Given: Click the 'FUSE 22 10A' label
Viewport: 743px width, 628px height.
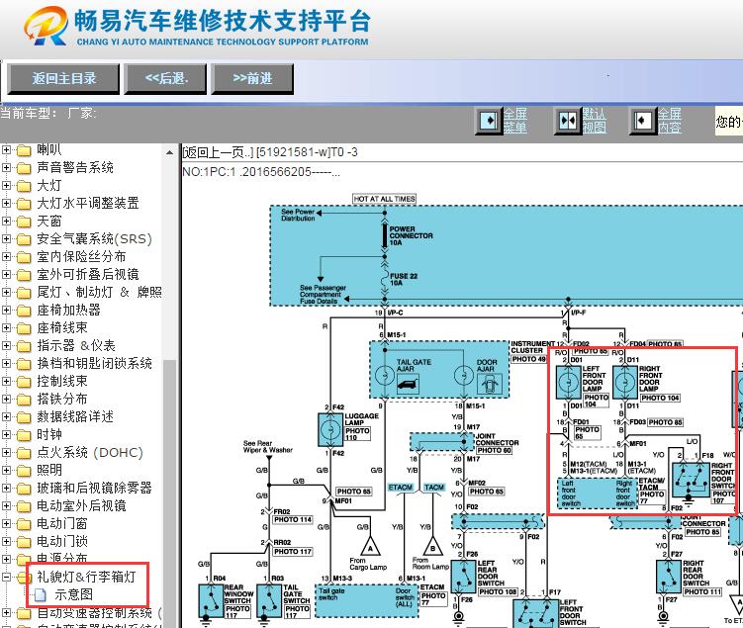Looking at the screenshot, I should [x=404, y=279].
